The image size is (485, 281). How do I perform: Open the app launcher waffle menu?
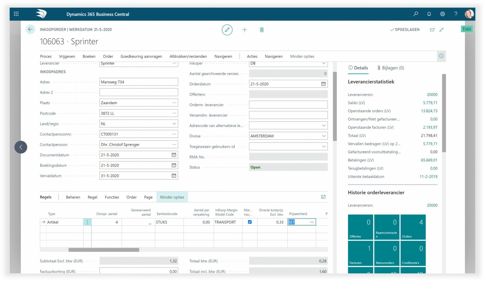coord(16,14)
